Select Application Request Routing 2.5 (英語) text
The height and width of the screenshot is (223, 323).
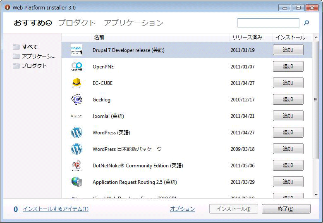(x=135, y=182)
